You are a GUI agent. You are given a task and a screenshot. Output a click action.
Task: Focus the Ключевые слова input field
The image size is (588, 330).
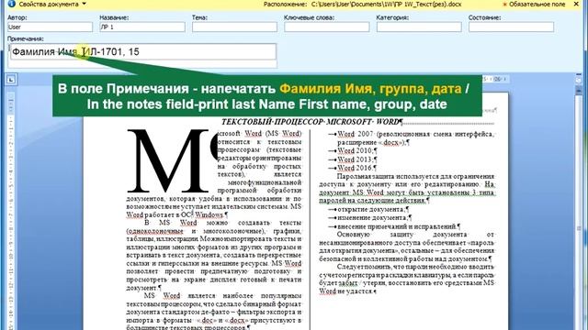click(327, 27)
